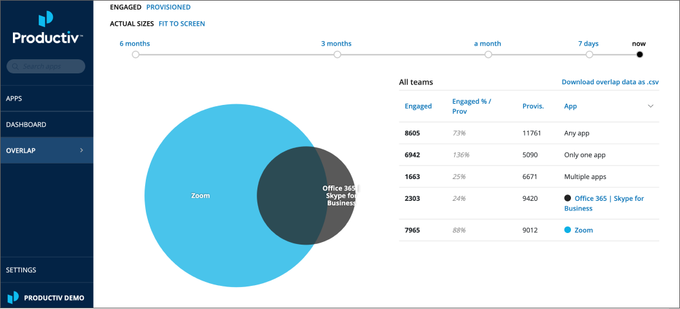
Task: Select the now marker on timeline
Action: (x=639, y=55)
